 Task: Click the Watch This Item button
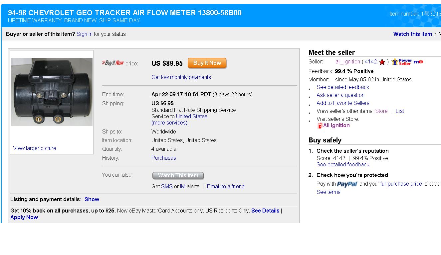click(178, 176)
